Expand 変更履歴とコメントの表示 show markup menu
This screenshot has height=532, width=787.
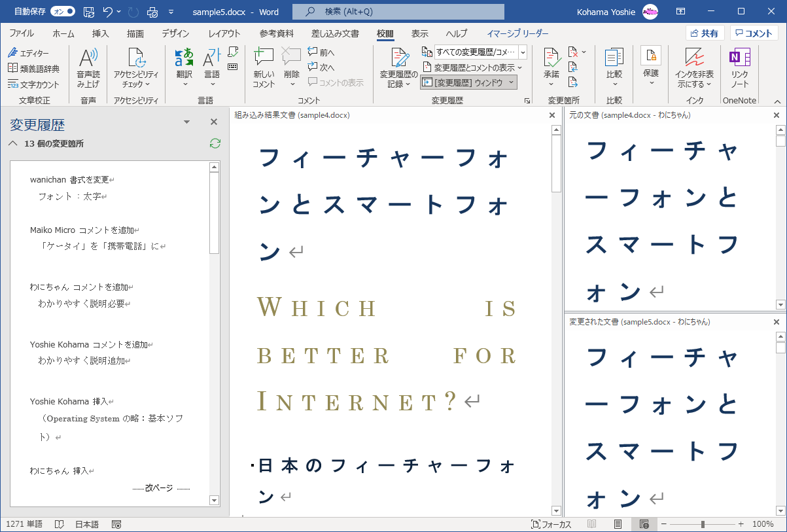pyautogui.click(x=472, y=67)
